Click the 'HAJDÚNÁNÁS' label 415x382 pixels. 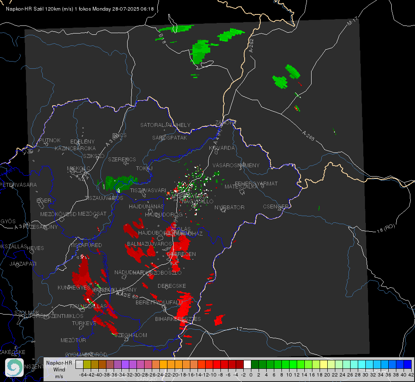click(x=146, y=206)
